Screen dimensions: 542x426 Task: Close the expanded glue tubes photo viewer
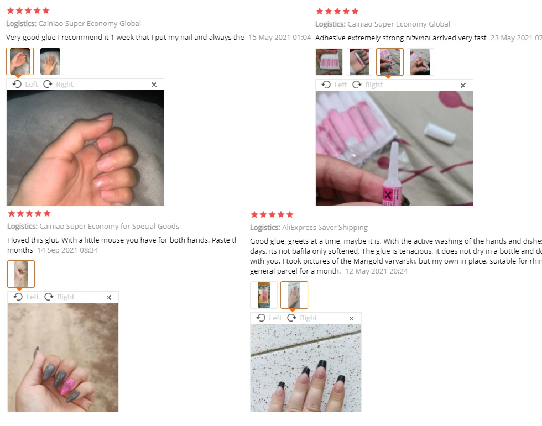pos(463,85)
